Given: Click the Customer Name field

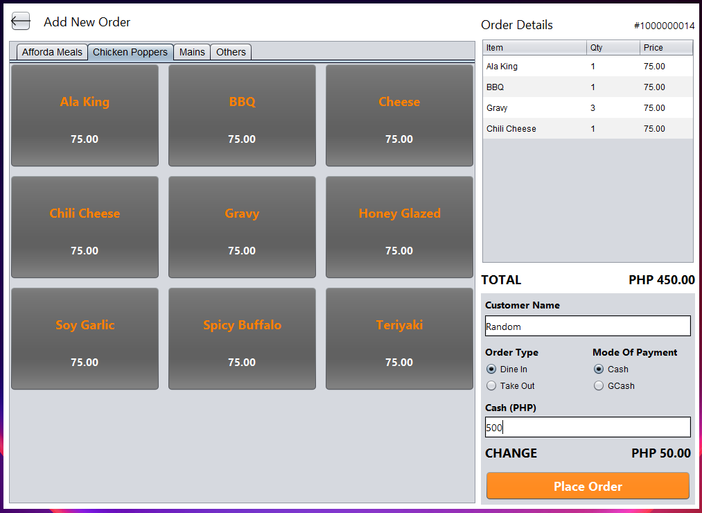Looking at the screenshot, I should click(588, 327).
